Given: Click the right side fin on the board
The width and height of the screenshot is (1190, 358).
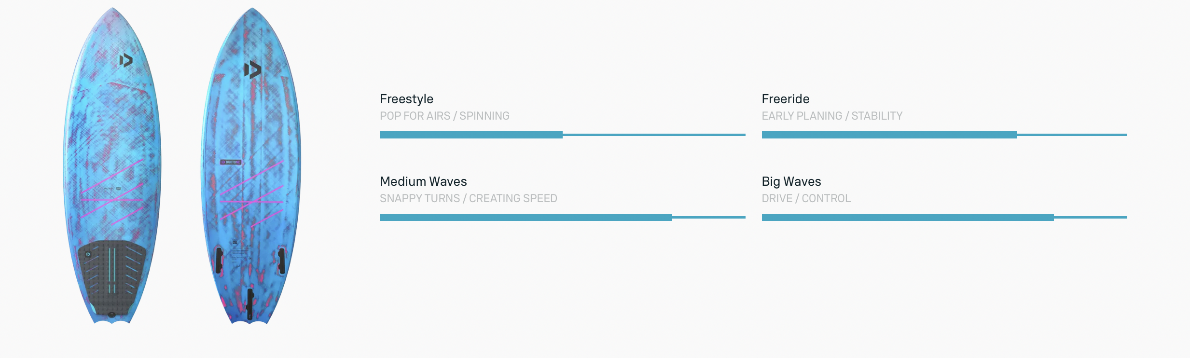Looking at the screenshot, I should coord(281,260).
